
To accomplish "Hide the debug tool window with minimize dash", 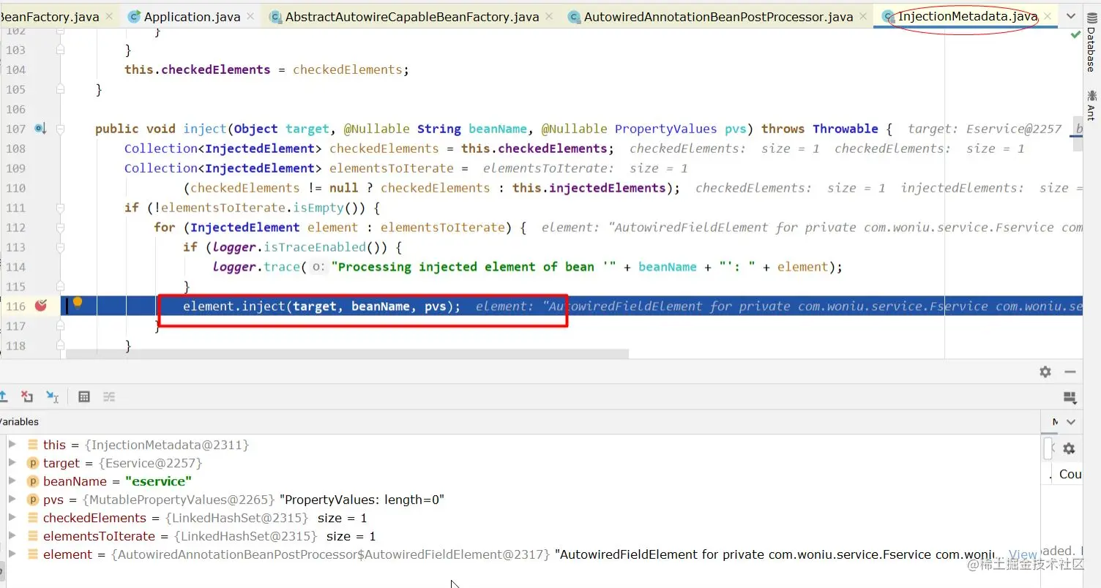I will [1070, 372].
